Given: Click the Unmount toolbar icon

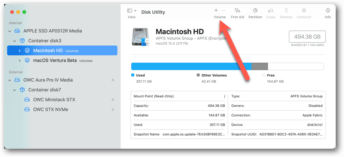Looking at the screenshot, I should tap(304, 11).
